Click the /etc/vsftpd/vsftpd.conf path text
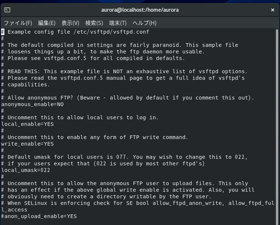 (111, 32)
